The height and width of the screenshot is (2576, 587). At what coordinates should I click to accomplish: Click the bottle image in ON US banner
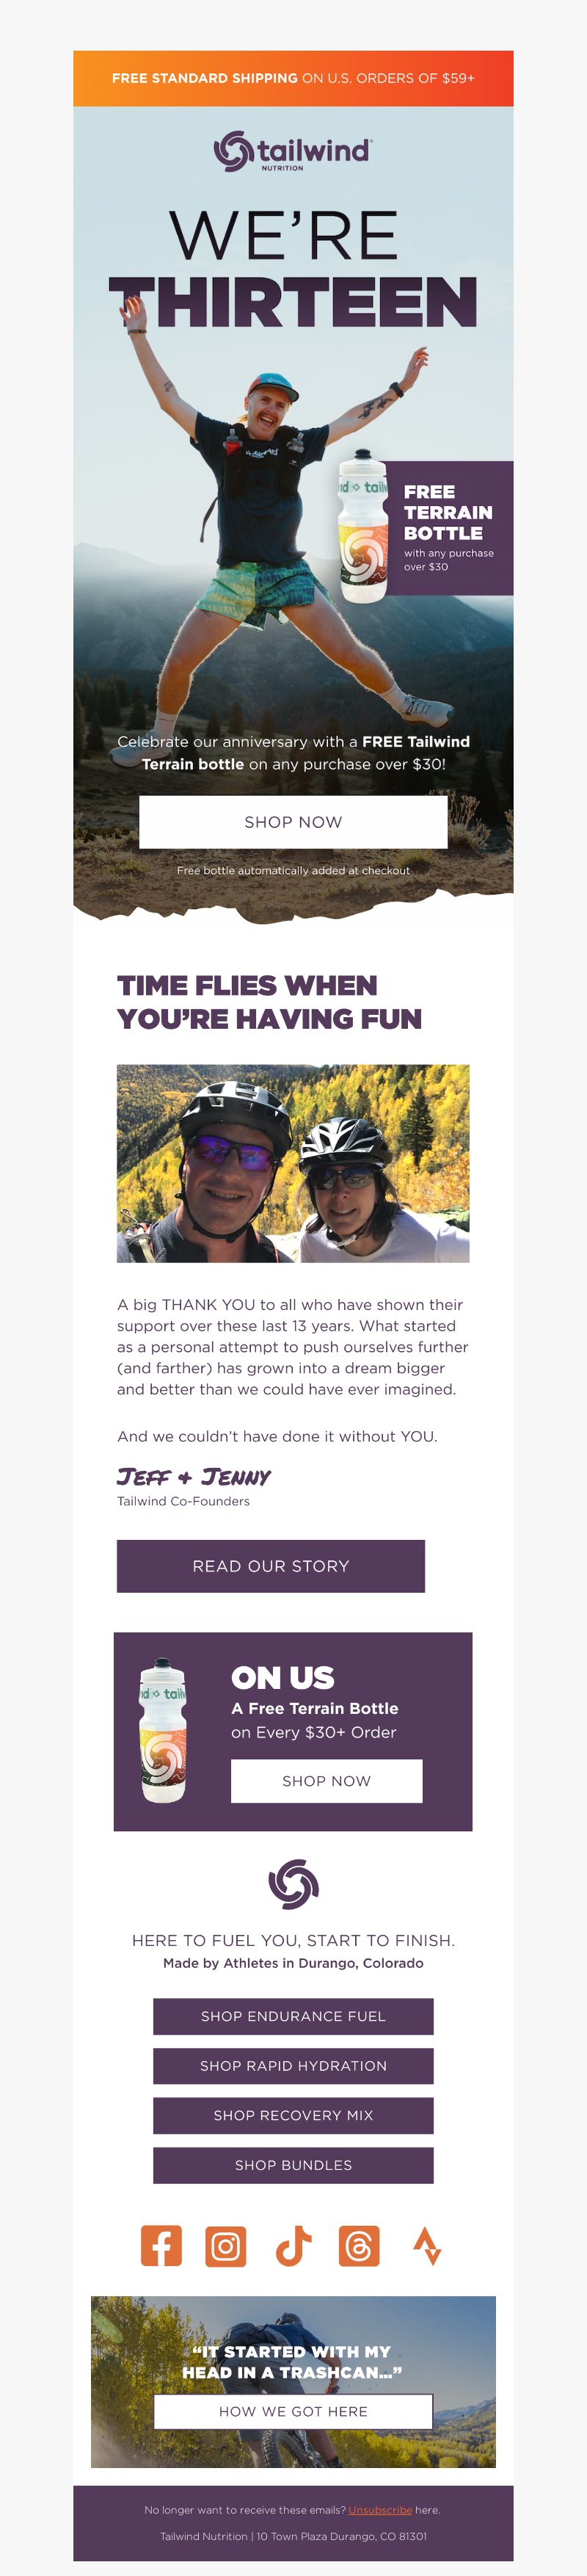tap(163, 1730)
